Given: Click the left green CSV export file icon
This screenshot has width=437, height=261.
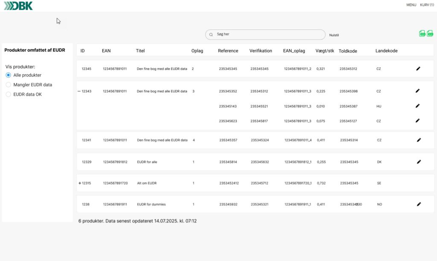Looking at the screenshot, I should pyautogui.click(x=422, y=34).
